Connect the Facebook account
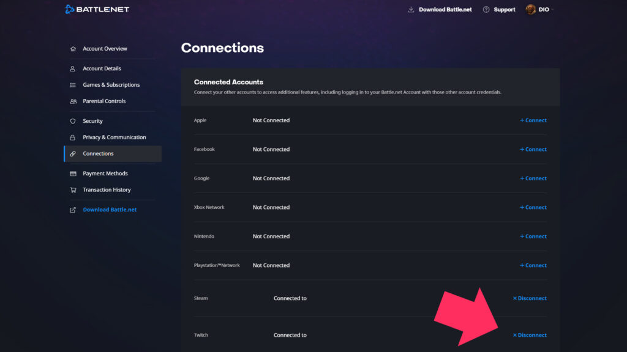627x352 pixels. (533, 149)
